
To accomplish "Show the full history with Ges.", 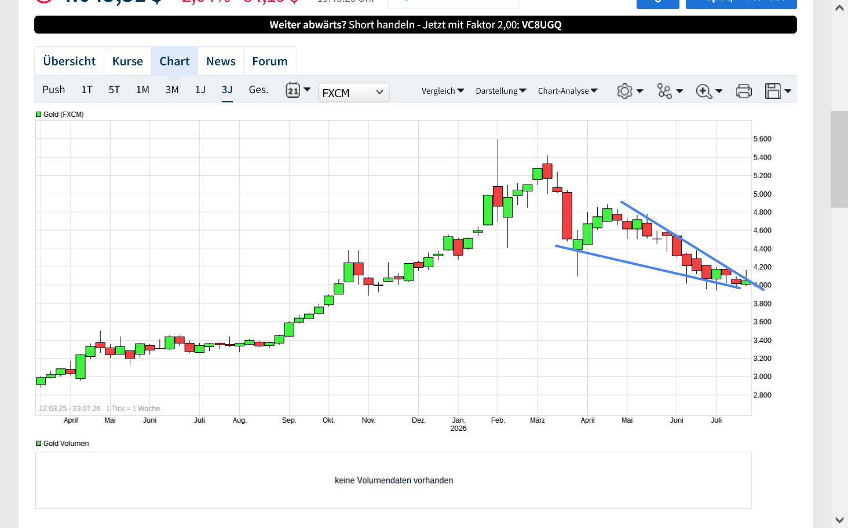I will (x=258, y=90).
